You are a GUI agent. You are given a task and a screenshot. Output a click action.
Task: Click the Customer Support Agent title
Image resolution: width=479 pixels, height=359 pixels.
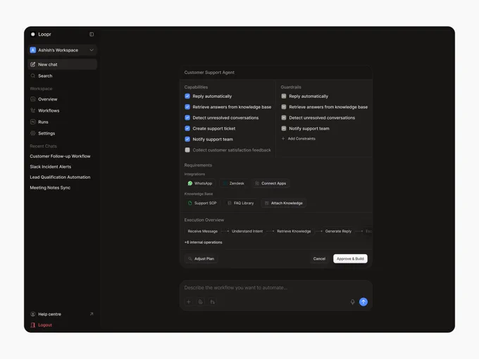tap(209, 73)
